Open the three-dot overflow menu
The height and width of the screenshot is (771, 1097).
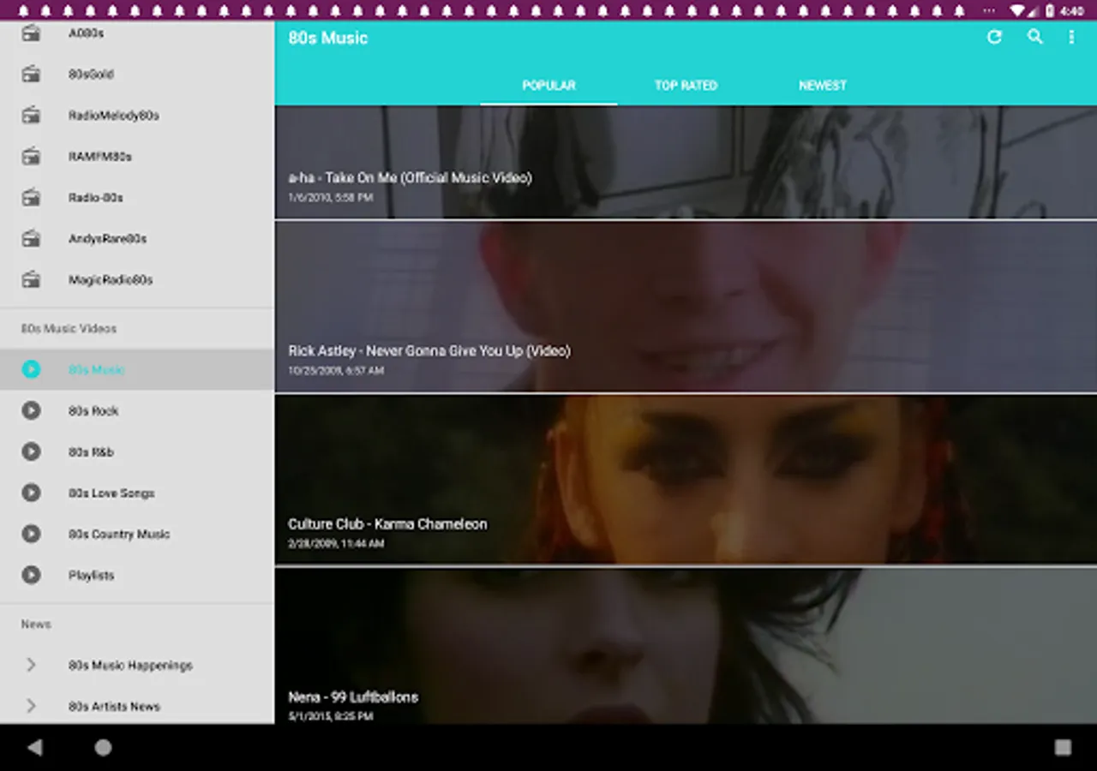tap(1071, 37)
